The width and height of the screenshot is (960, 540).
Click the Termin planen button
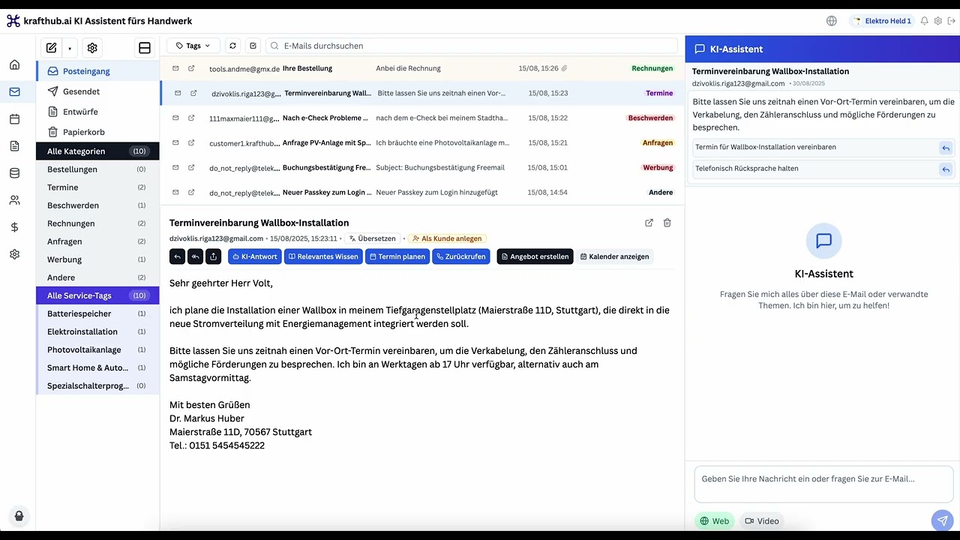pyautogui.click(x=397, y=256)
